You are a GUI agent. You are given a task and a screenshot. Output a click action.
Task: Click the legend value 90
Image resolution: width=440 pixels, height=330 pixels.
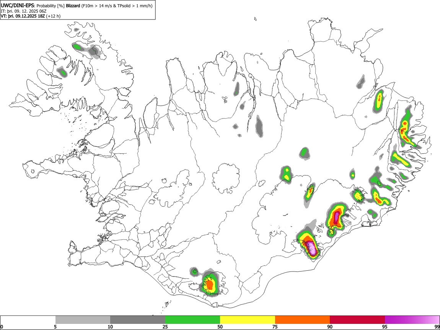[330, 327]
